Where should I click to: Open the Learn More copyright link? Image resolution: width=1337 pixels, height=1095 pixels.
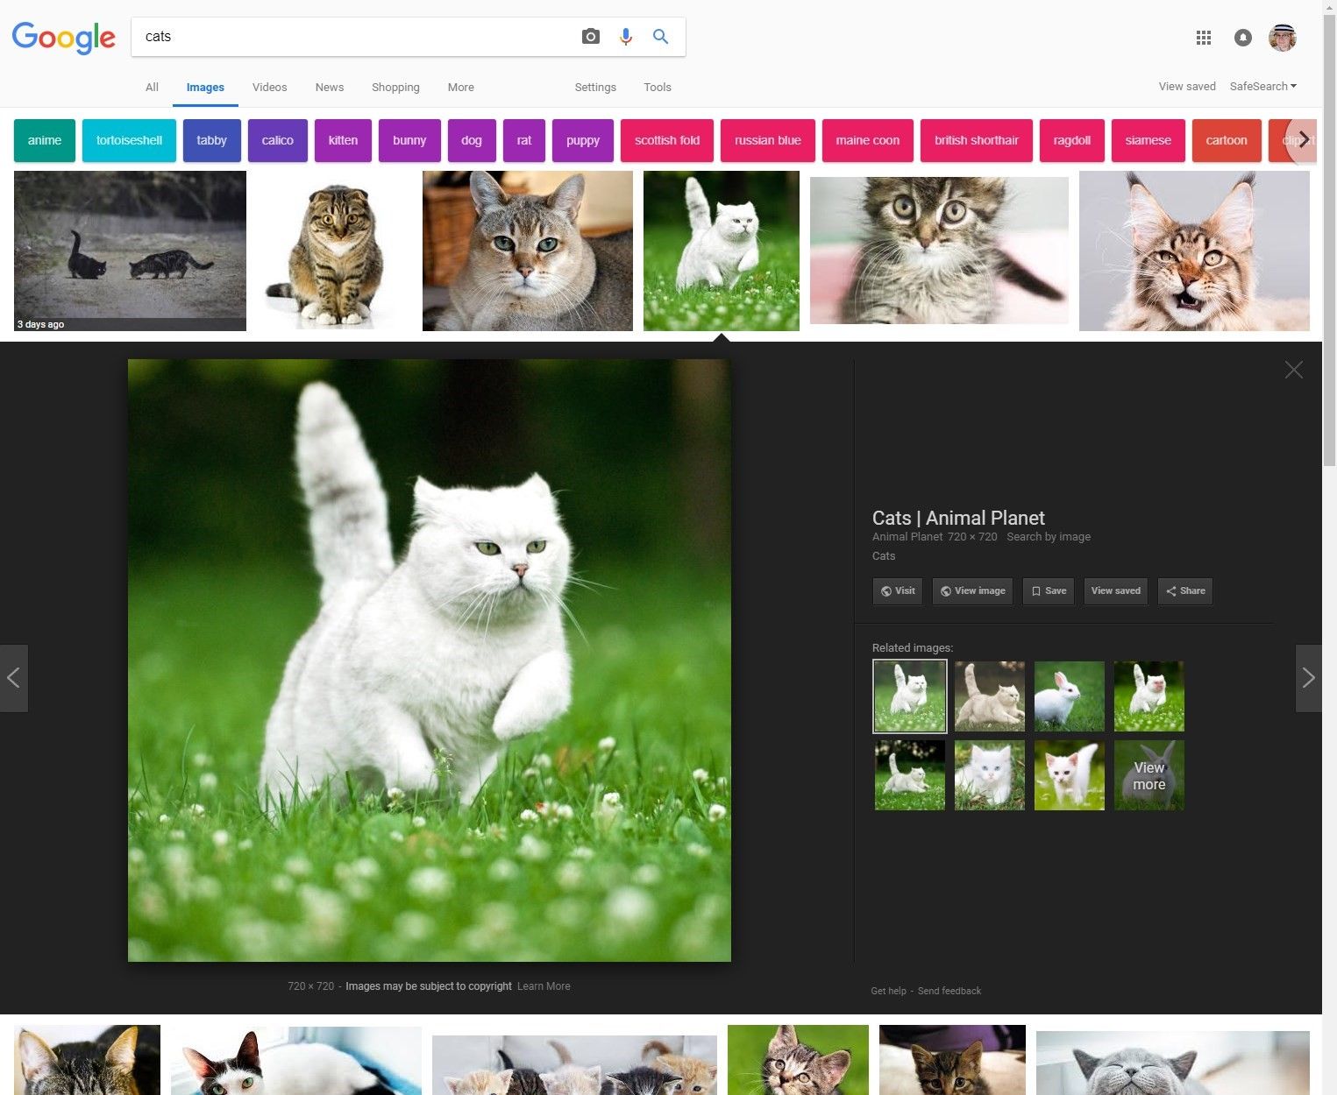point(544,985)
